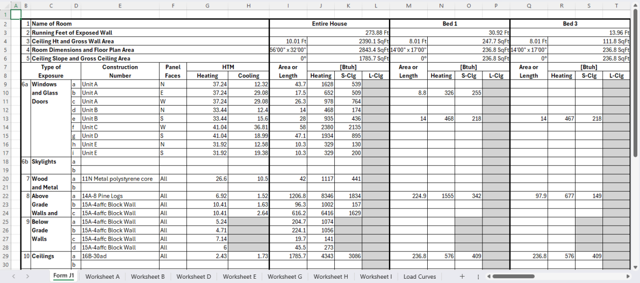Open the Worksheet B tab
Screen dimensions: 640x283
click(x=148, y=277)
